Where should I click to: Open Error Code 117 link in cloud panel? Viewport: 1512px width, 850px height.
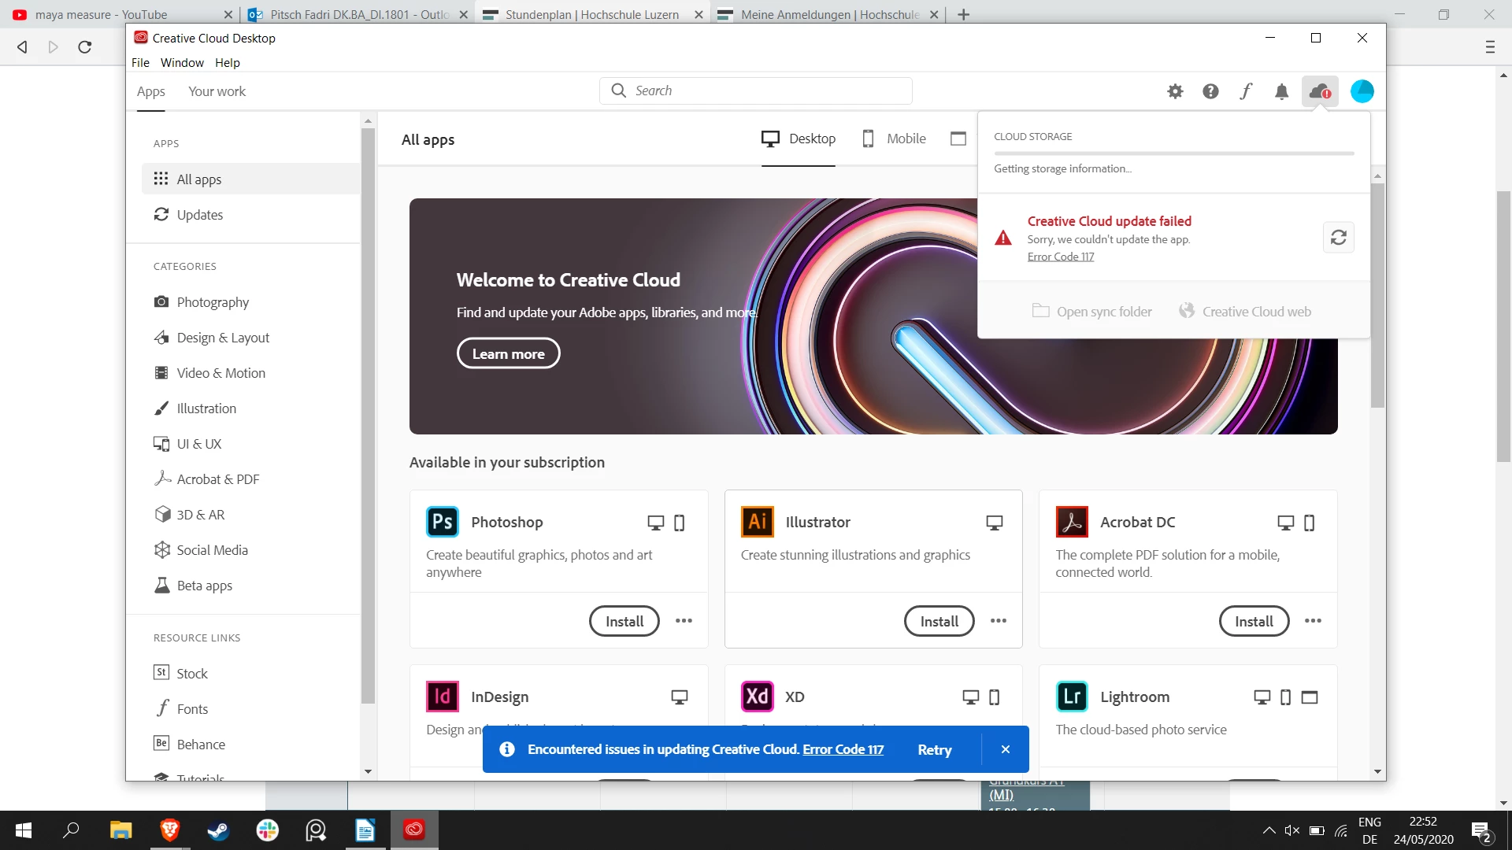pos(1060,257)
